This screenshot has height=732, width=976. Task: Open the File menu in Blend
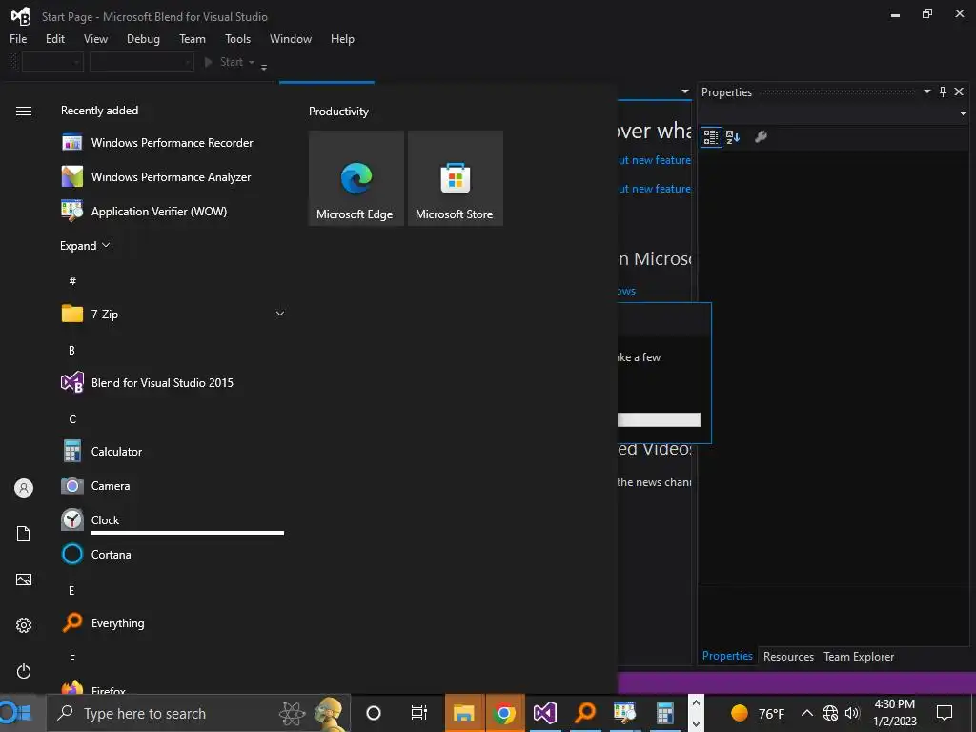(18, 38)
